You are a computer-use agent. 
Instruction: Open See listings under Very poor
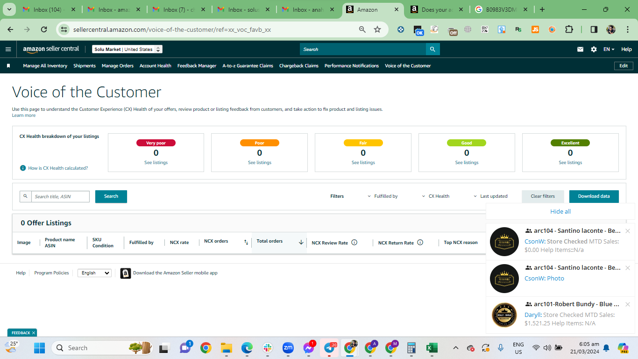coord(156,163)
